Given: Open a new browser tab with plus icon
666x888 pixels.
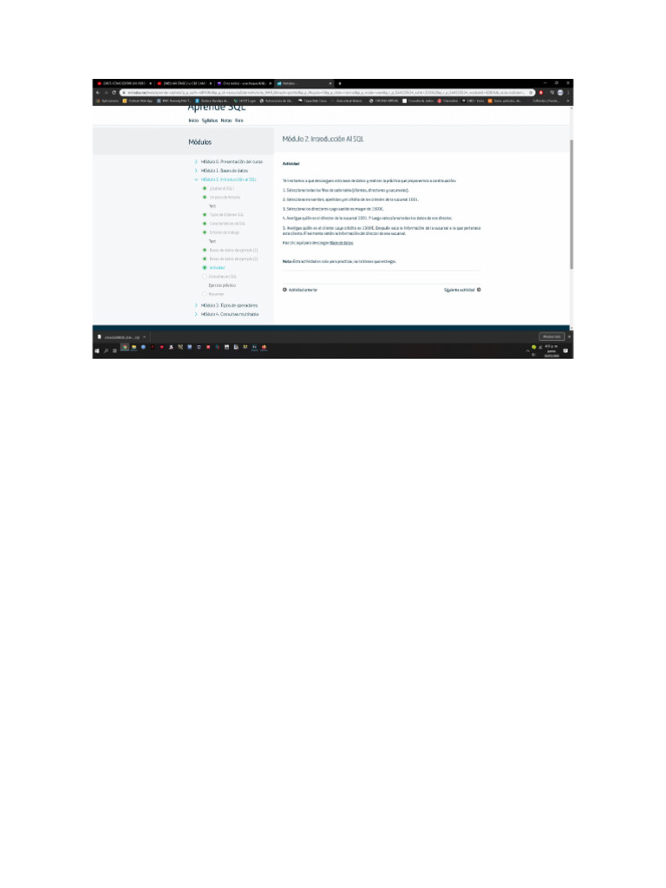Looking at the screenshot, I should click(340, 83).
